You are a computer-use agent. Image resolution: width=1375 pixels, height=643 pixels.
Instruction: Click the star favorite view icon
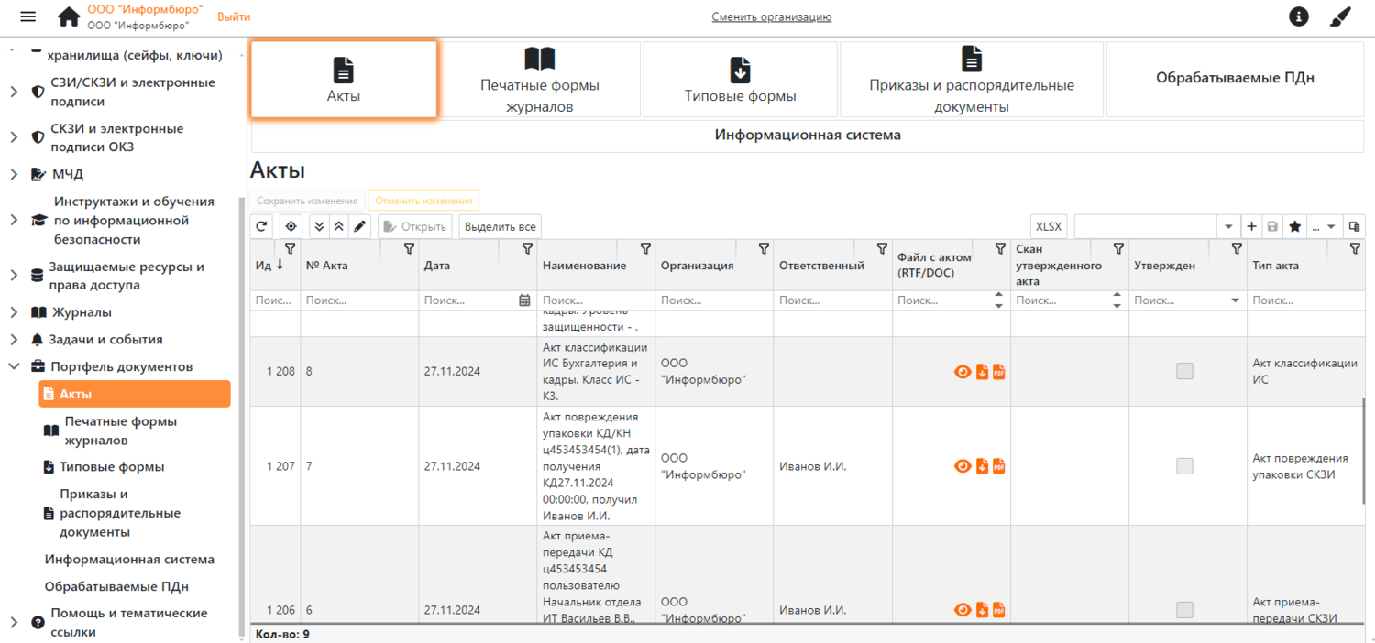[1294, 226]
